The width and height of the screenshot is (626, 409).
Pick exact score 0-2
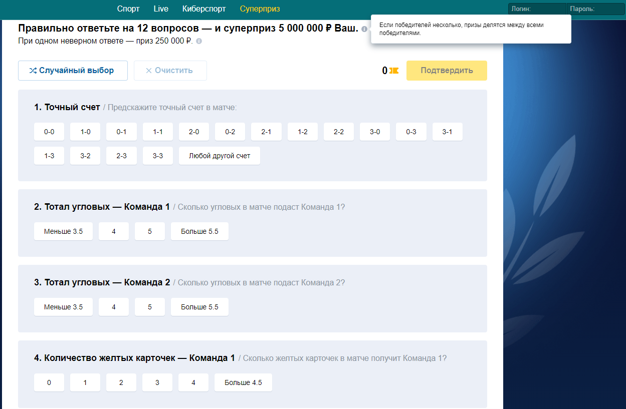click(230, 132)
